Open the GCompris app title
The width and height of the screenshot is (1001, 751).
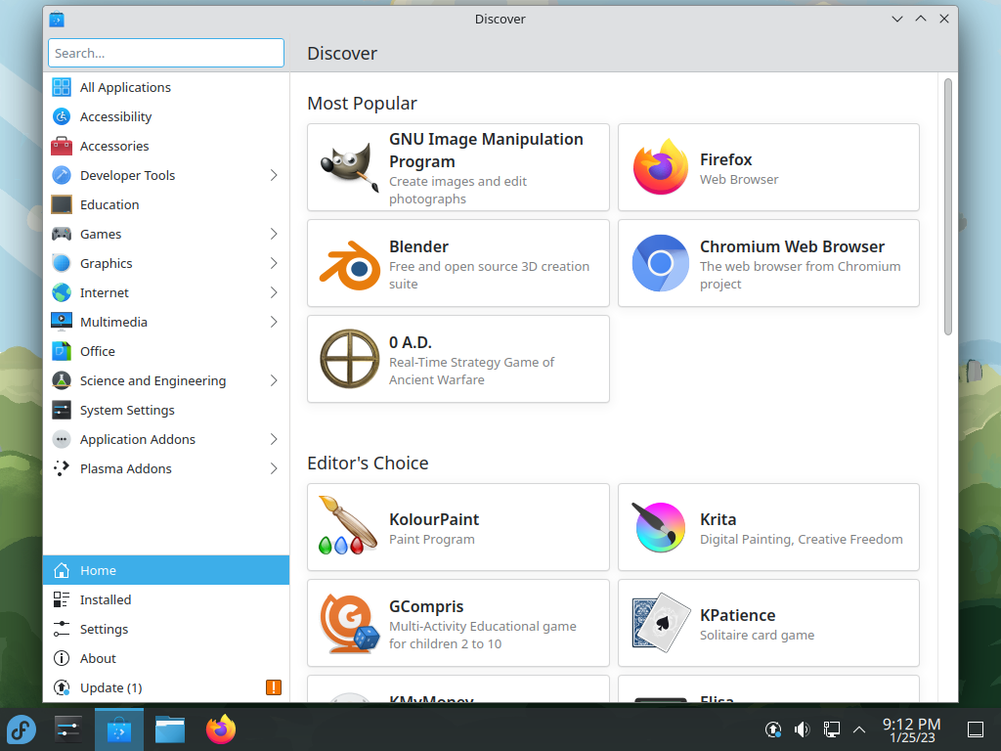click(x=426, y=606)
